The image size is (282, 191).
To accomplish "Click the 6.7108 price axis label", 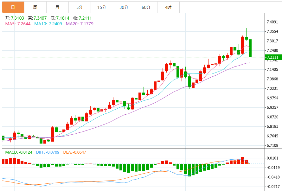I will [x=272, y=145].
